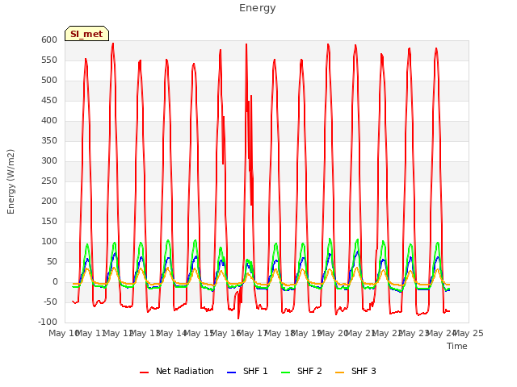
Task: Click the Energy (W/m2) y-axis label
Action: [11, 181]
